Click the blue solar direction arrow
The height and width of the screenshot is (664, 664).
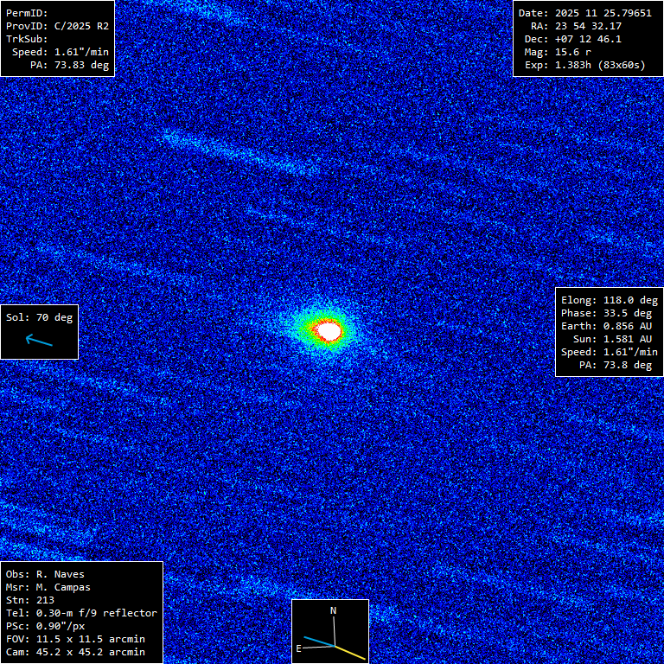coord(39,340)
